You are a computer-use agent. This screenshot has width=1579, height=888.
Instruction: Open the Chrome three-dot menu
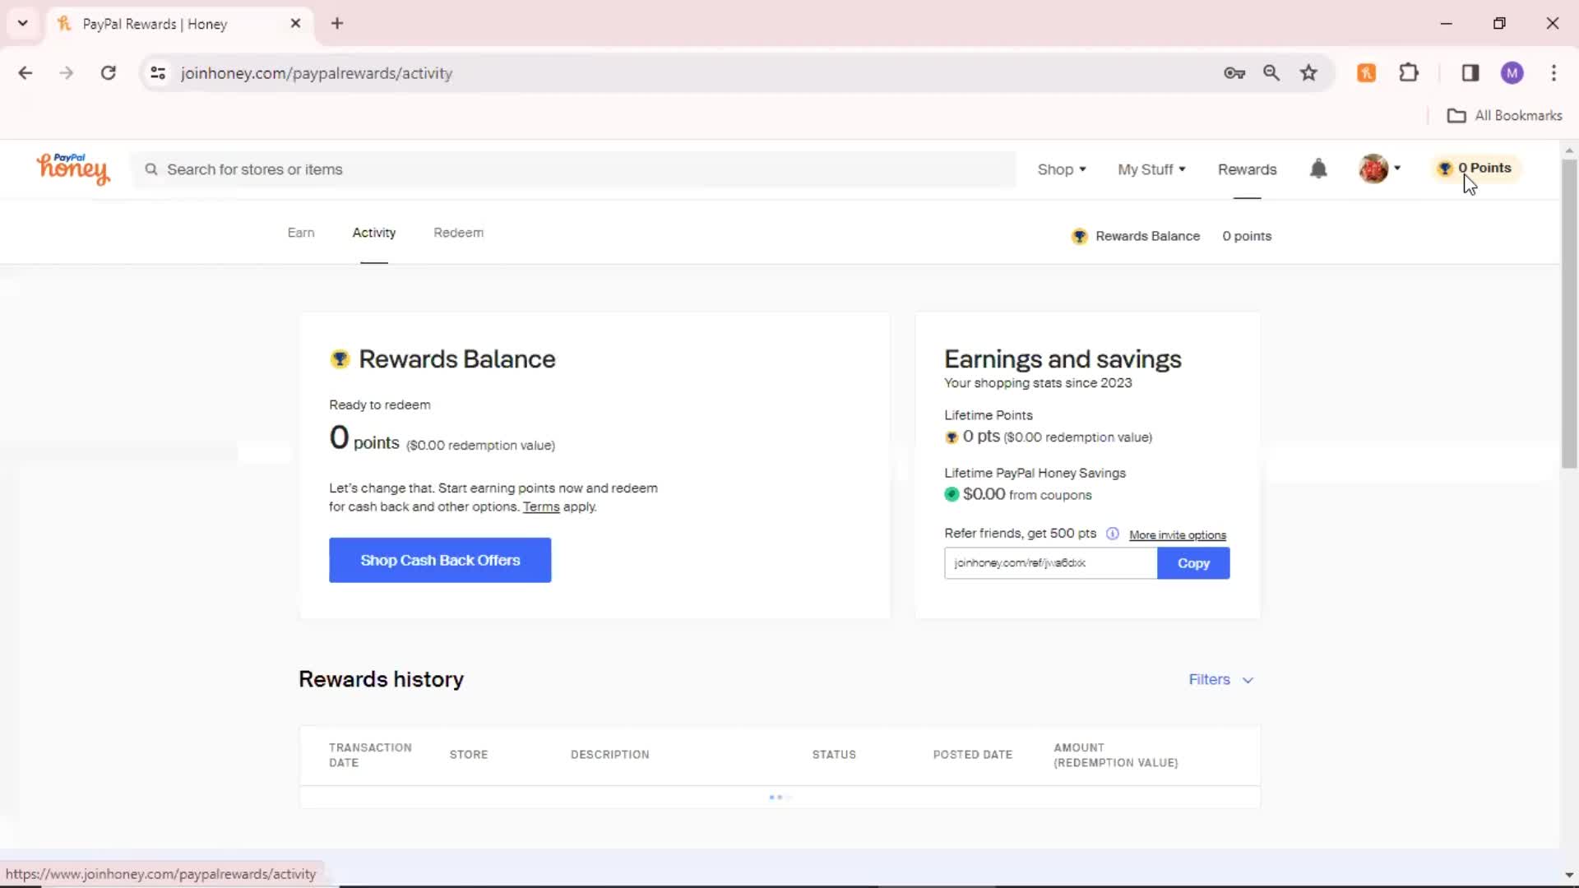coord(1554,73)
